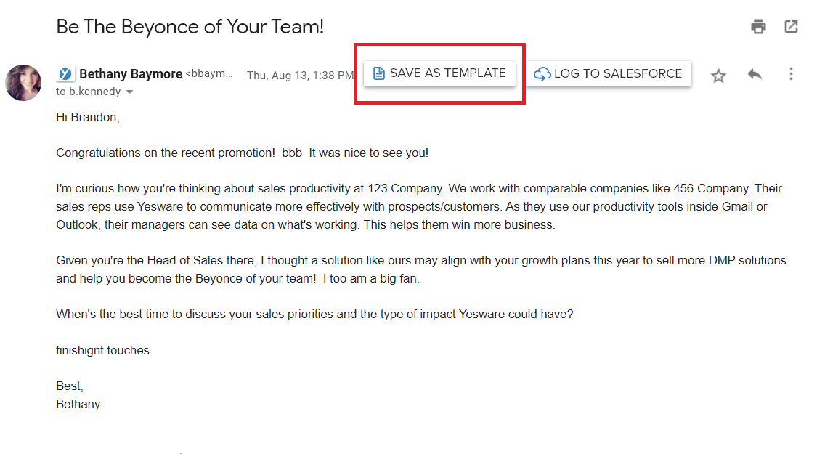The width and height of the screenshot is (817, 454).
Task: Click the "to b.kennedy" recipient text
Action: pos(89,92)
